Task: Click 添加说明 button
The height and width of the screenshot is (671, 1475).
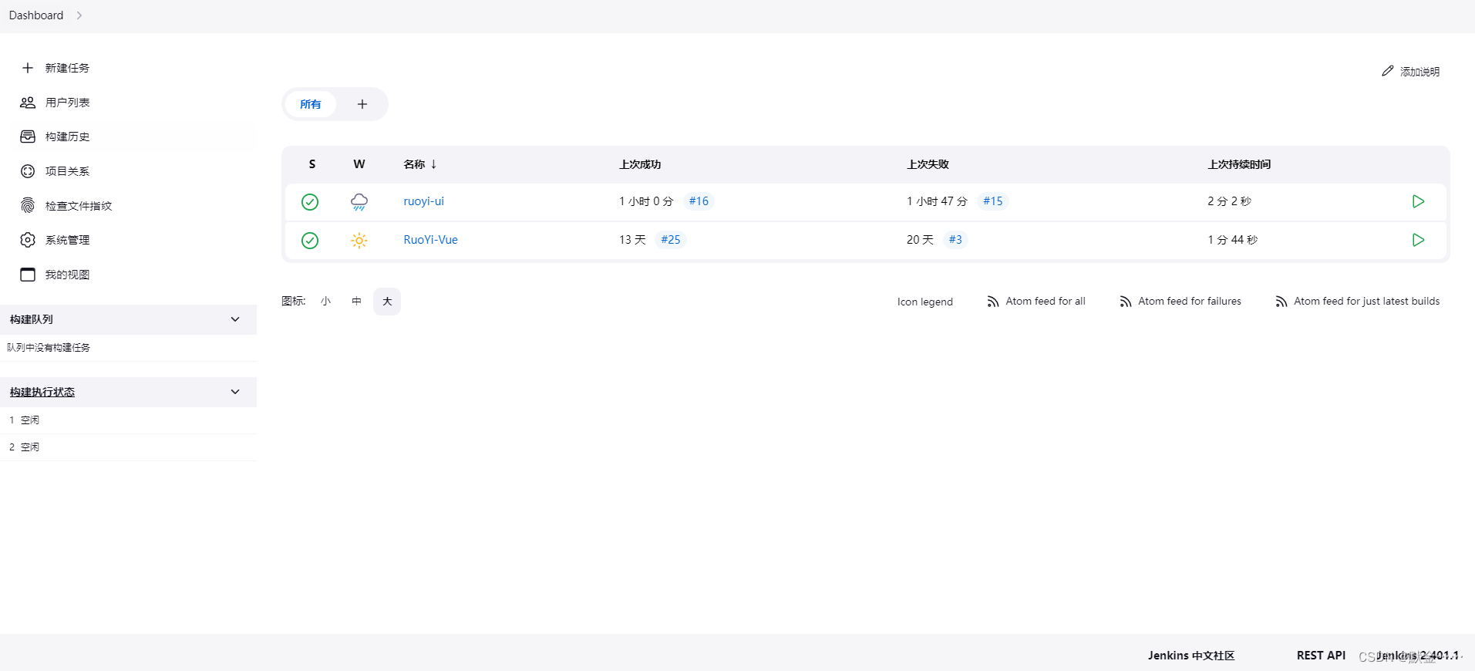Action: tap(1411, 71)
